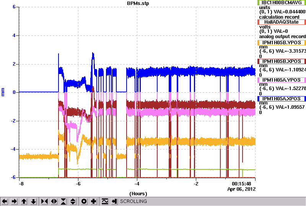Click the BPMs.stp plot title
The width and height of the screenshot is (306, 206).
pos(138,3)
